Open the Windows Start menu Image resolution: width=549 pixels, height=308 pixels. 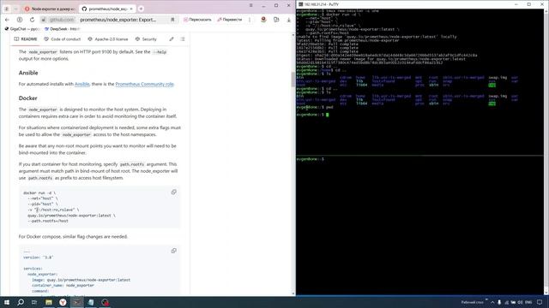pos(7,302)
